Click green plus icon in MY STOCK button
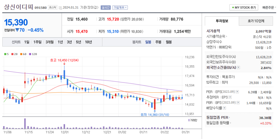Image resolution: width=279 pixels, height=139 pixels. click(x=233, y=8)
